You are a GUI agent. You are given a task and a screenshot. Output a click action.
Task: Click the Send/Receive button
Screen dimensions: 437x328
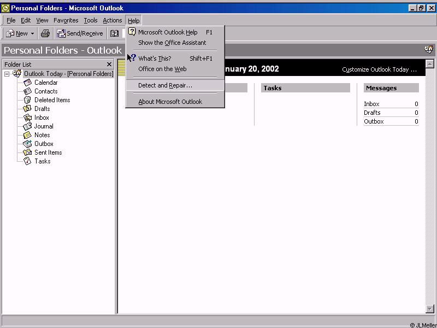80,33
